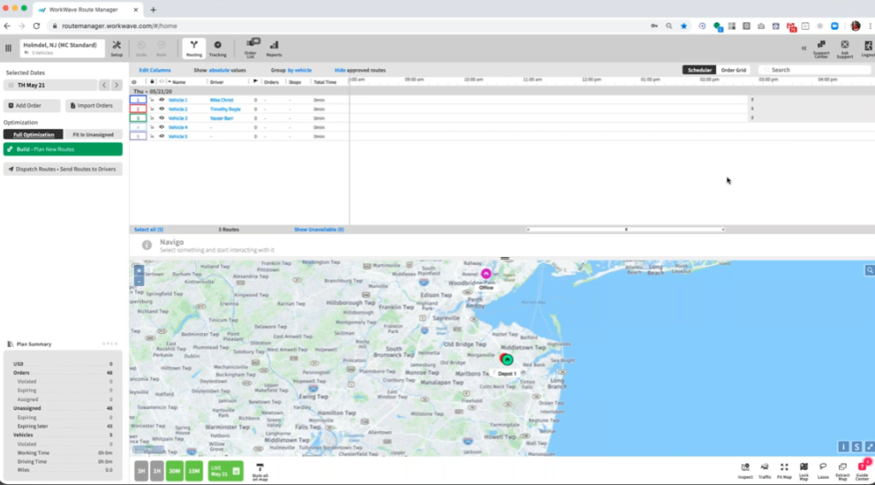Select the Routing toolbar icon
This screenshot has height=485, width=875.
pos(194,49)
